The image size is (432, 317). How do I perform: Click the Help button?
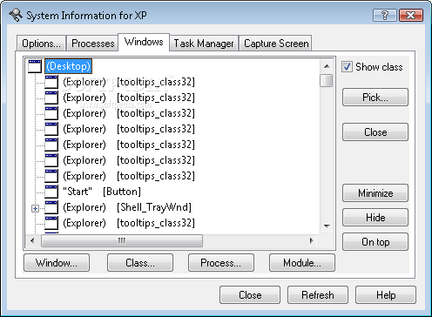coord(386,295)
